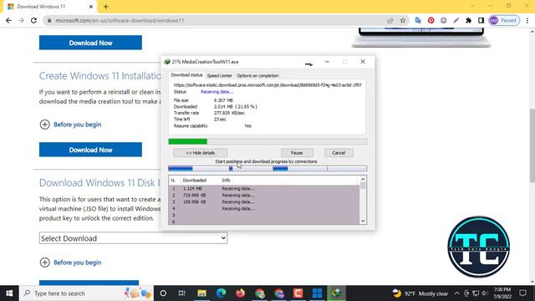Image resolution: width=535 pixels, height=301 pixels.
Task: Click the browser page vertical scrollbar
Action: 532,145
